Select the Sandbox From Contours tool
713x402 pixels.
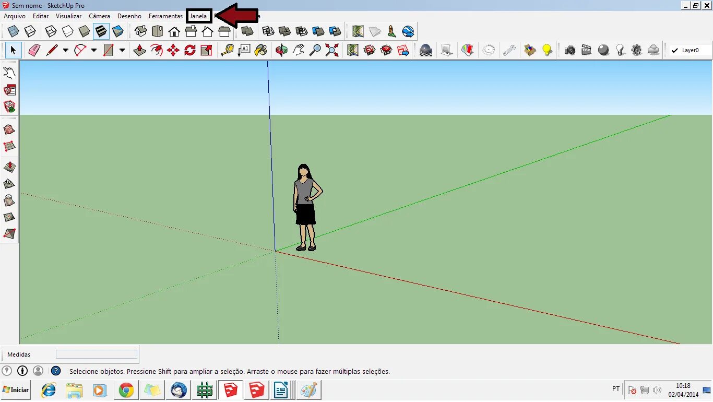tap(9, 129)
